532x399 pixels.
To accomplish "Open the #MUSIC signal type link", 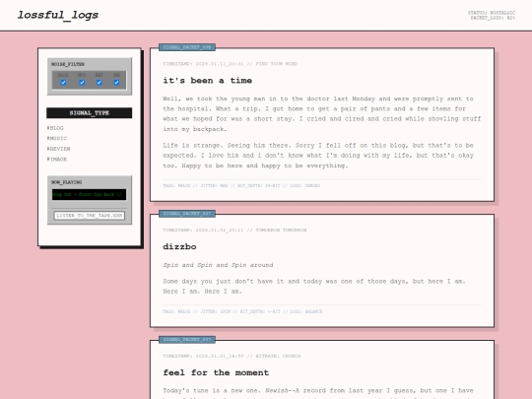I will (x=57, y=138).
